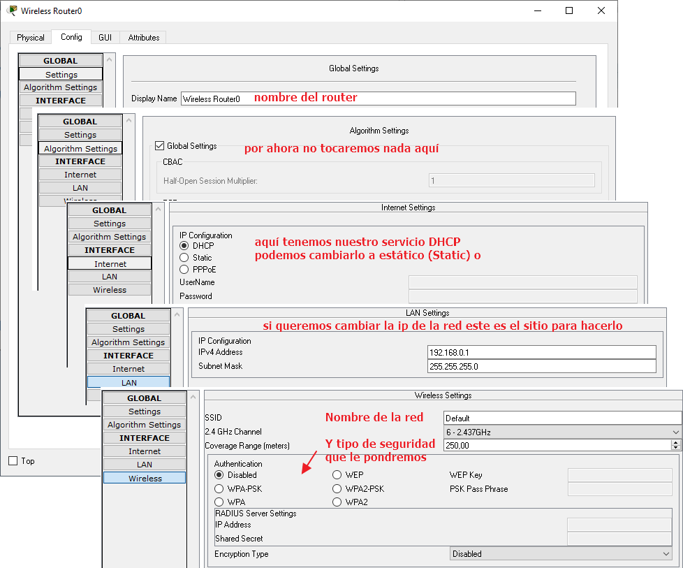Click the Subnet Mask field
This screenshot has height=568, width=683.
[x=541, y=366]
